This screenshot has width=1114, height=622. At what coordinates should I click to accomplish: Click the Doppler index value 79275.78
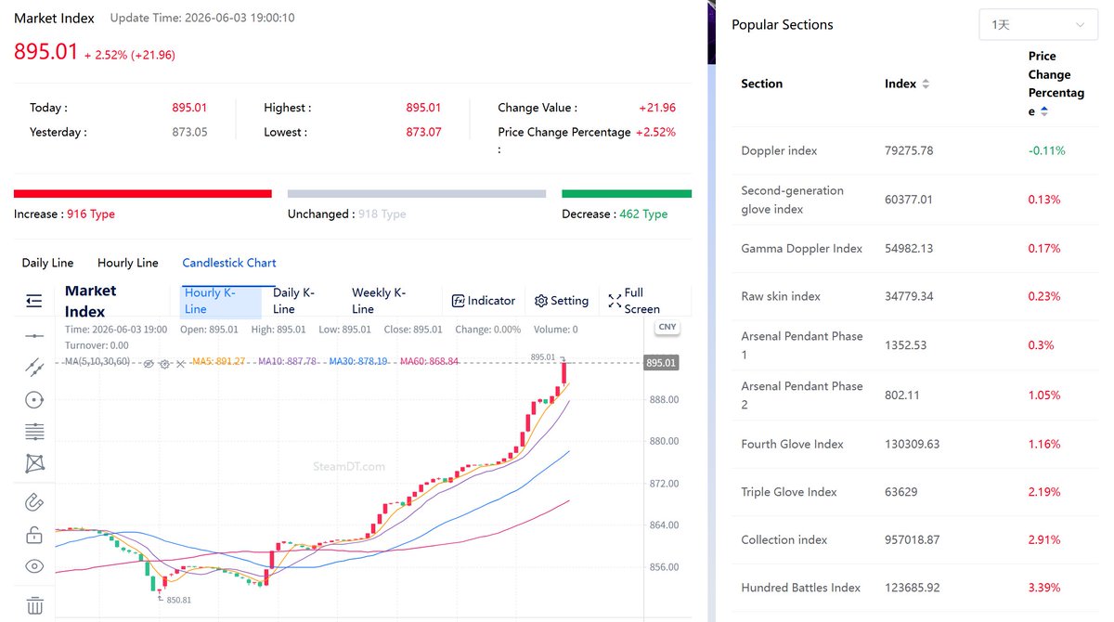pos(909,150)
